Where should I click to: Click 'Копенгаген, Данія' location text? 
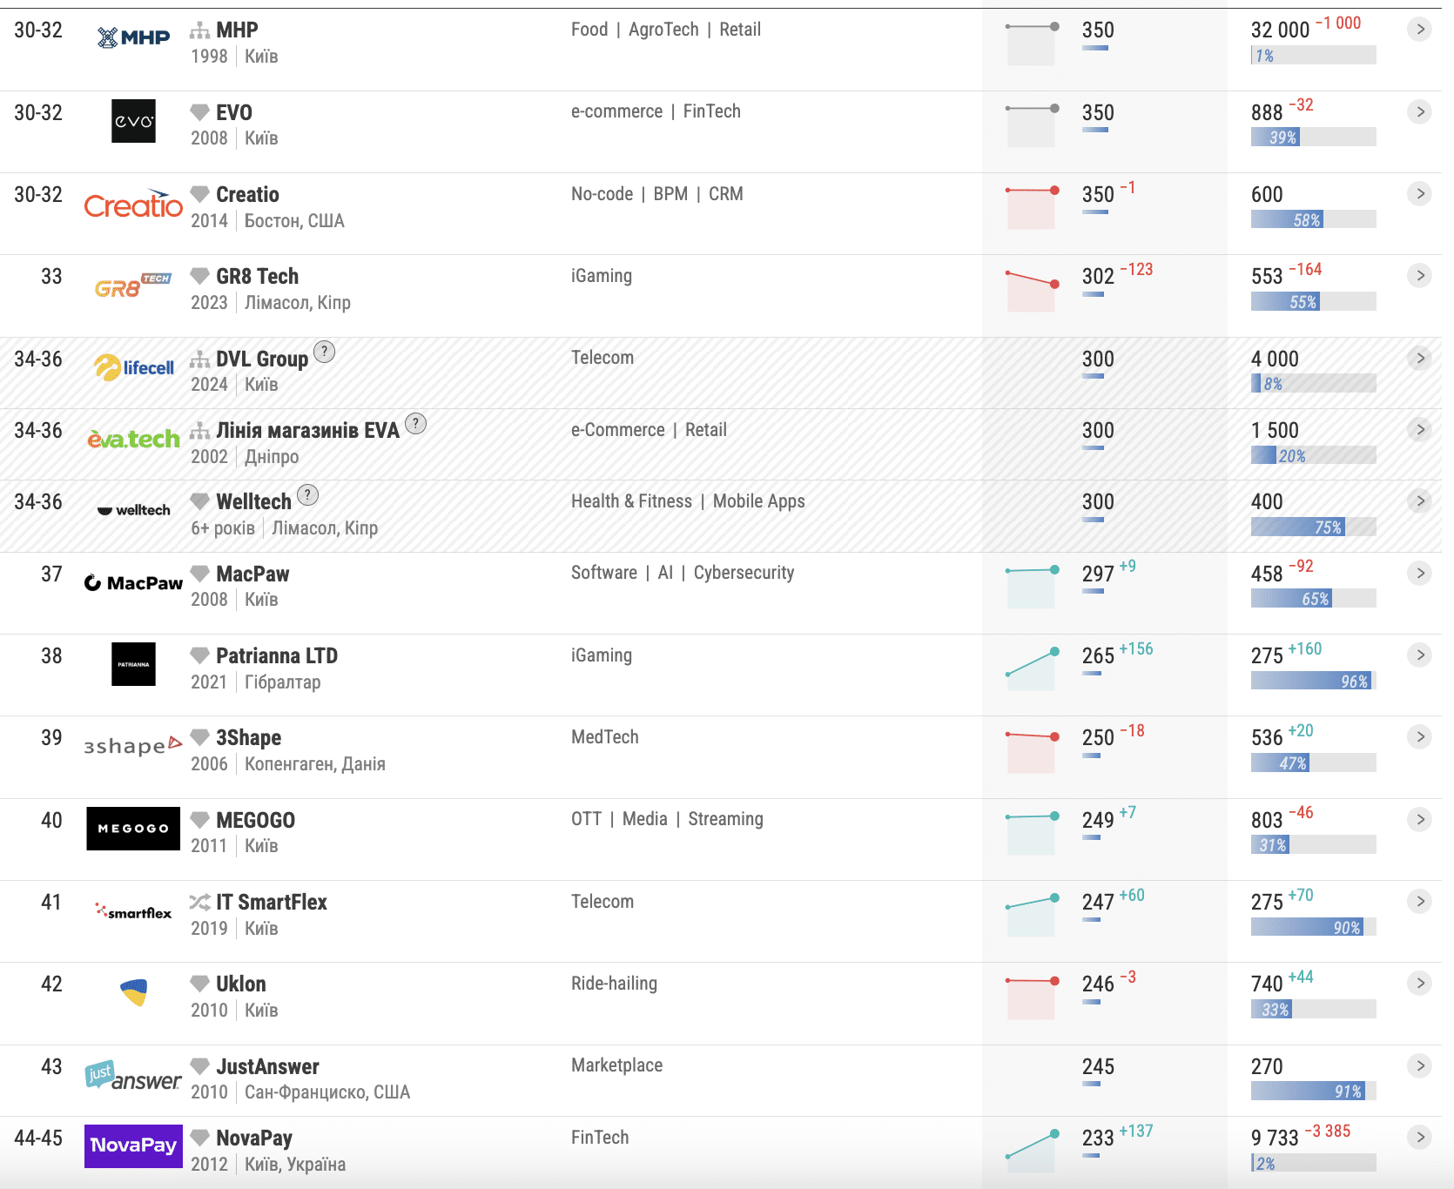click(315, 764)
